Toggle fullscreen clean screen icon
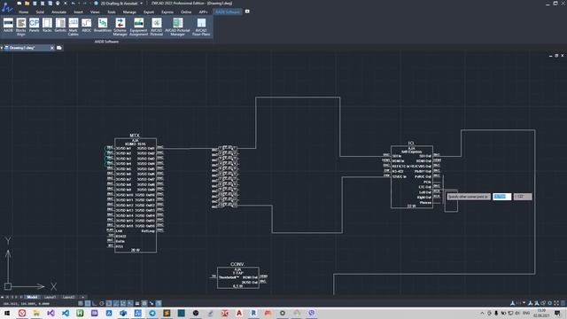Viewport: 567px width, 319px height. [556, 303]
